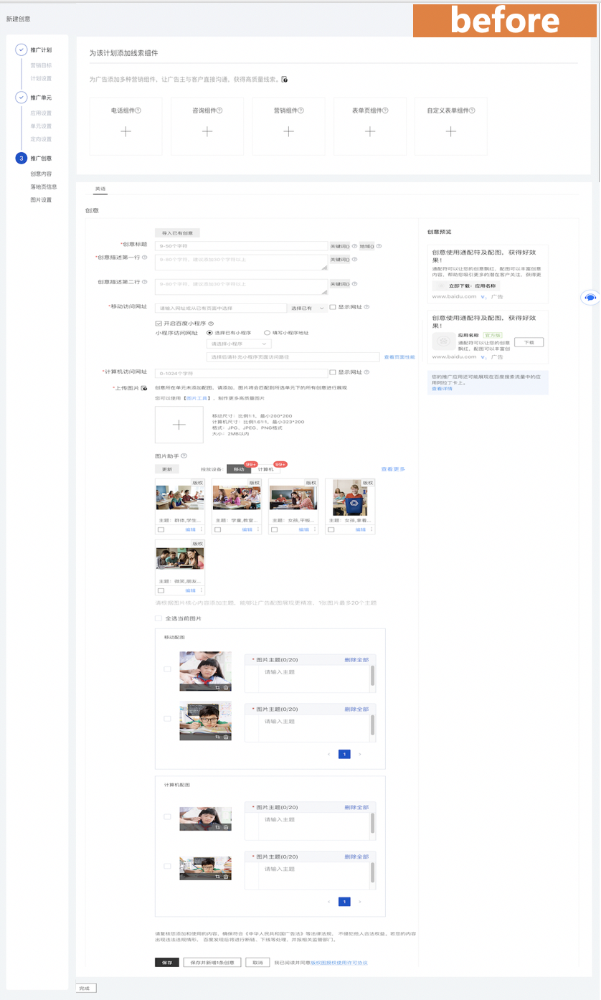Click the crop icon on first 计算机配图 image
This screenshot has width=601, height=1000.
pyautogui.click(x=217, y=826)
